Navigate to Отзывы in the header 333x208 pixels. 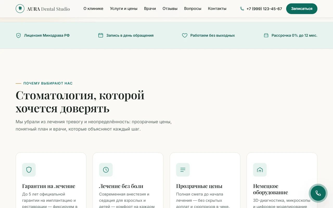[170, 9]
